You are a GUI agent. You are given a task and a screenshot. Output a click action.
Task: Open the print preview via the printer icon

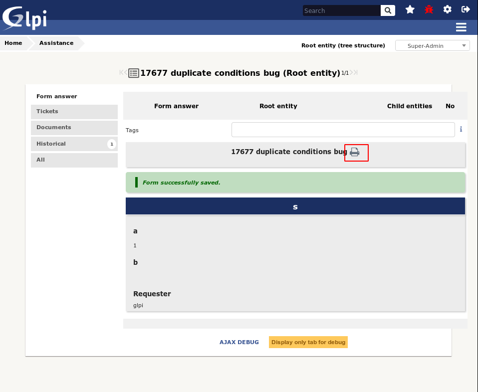click(356, 153)
